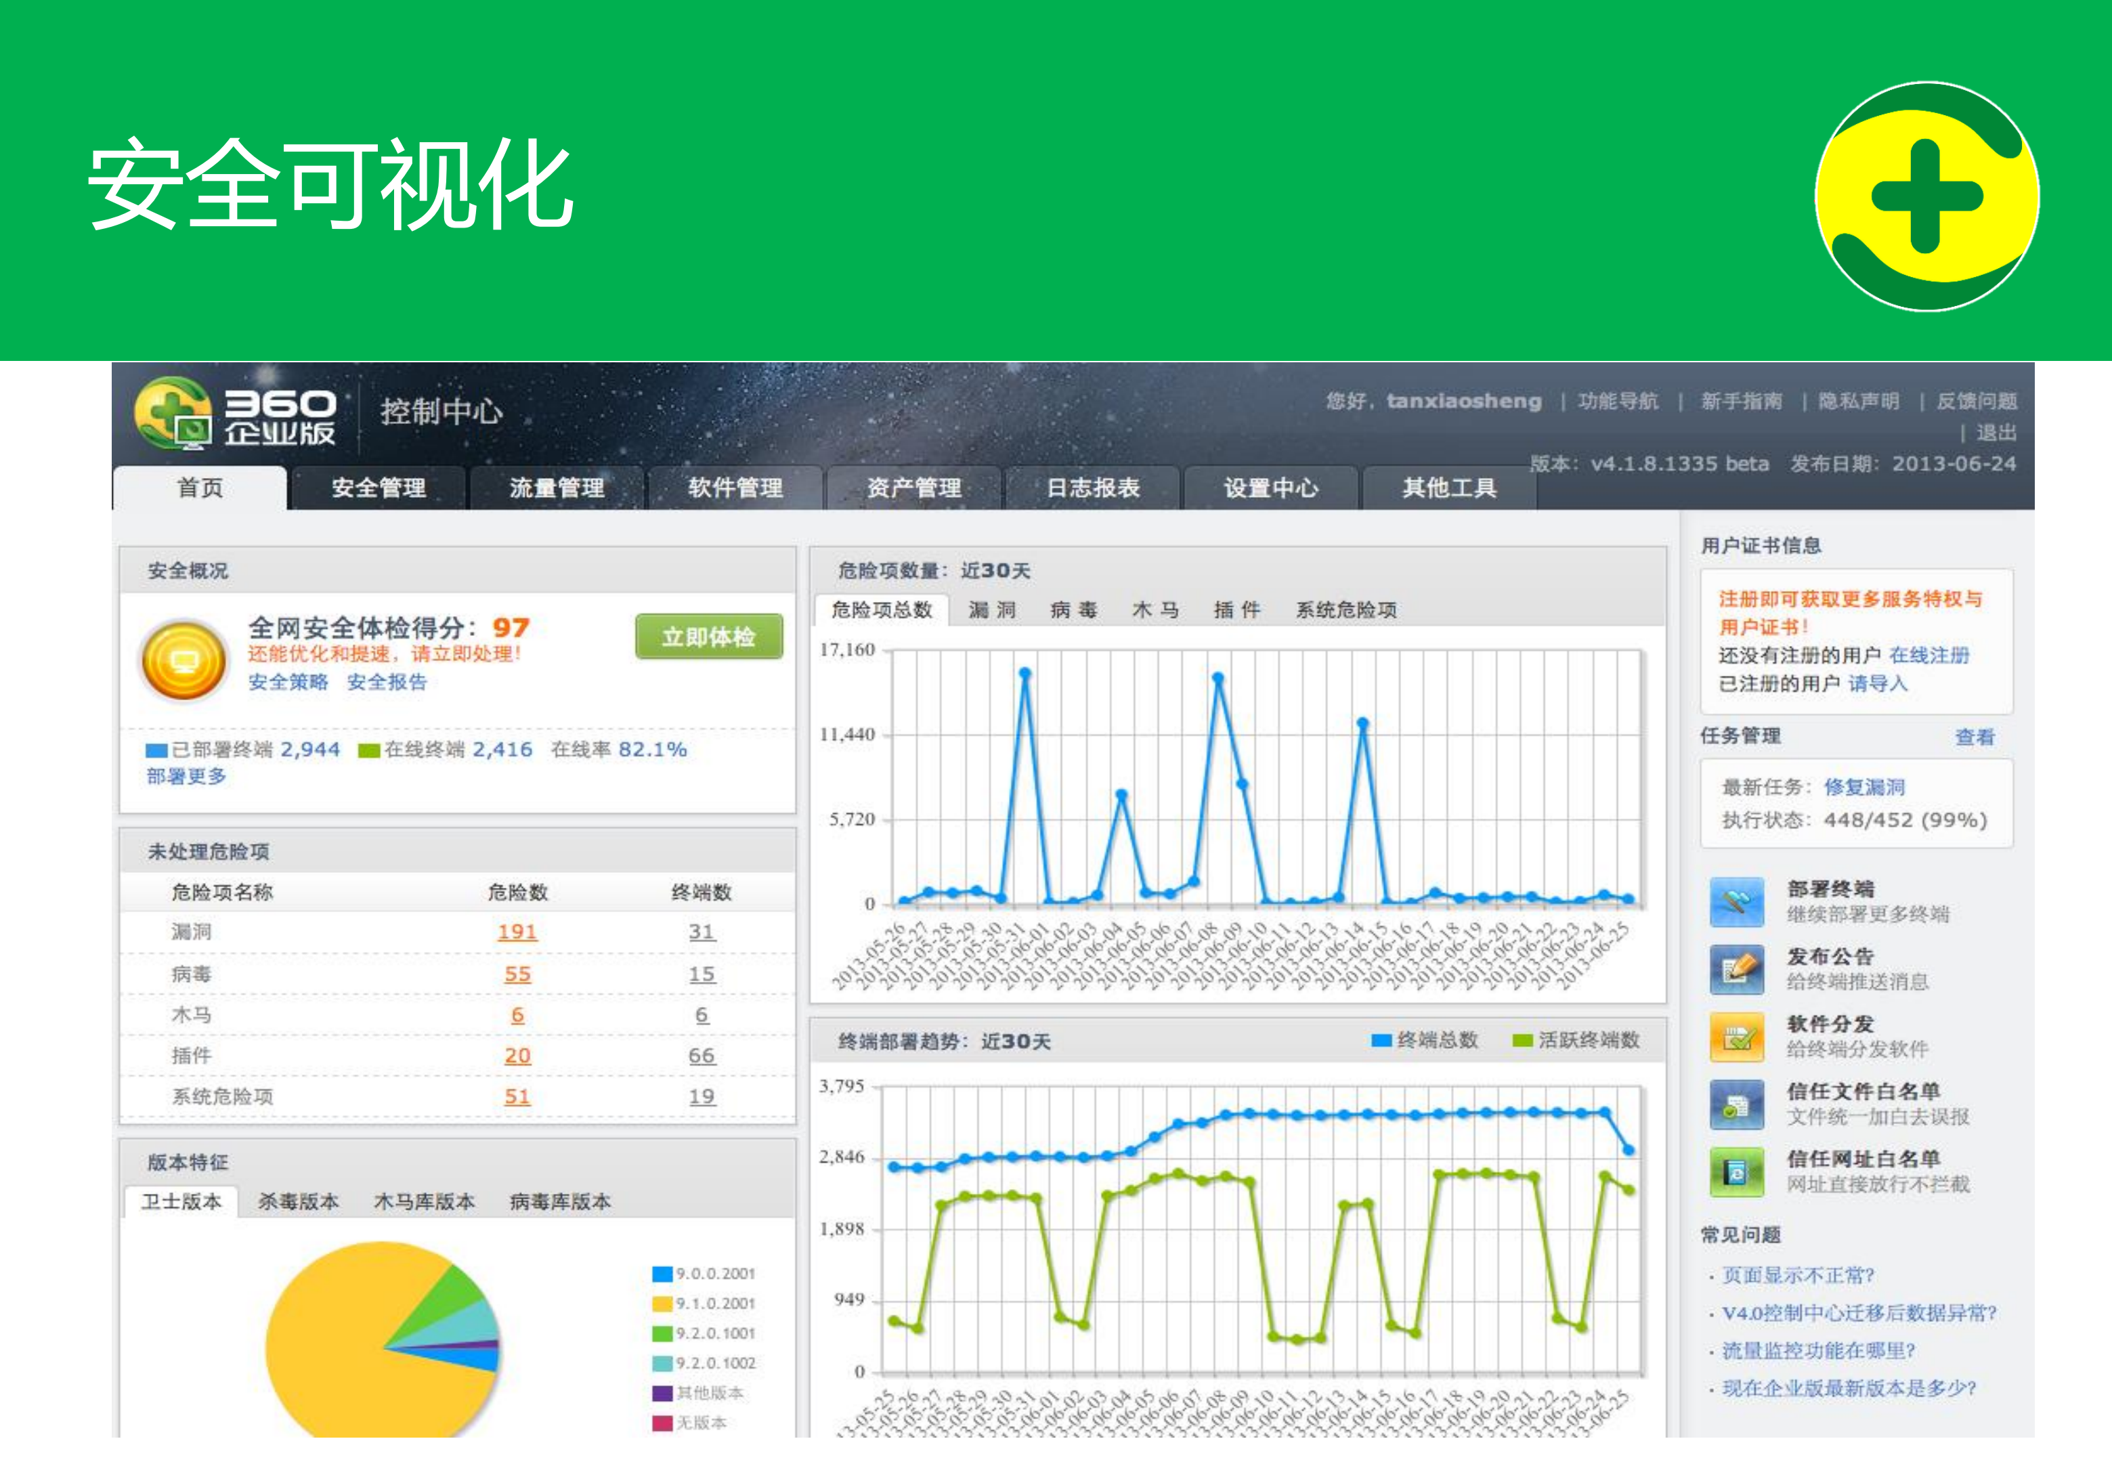Image resolution: width=2112 pixels, height=1462 pixels.
Task: Click the gold security score medal icon
Action: tap(186, 658)
